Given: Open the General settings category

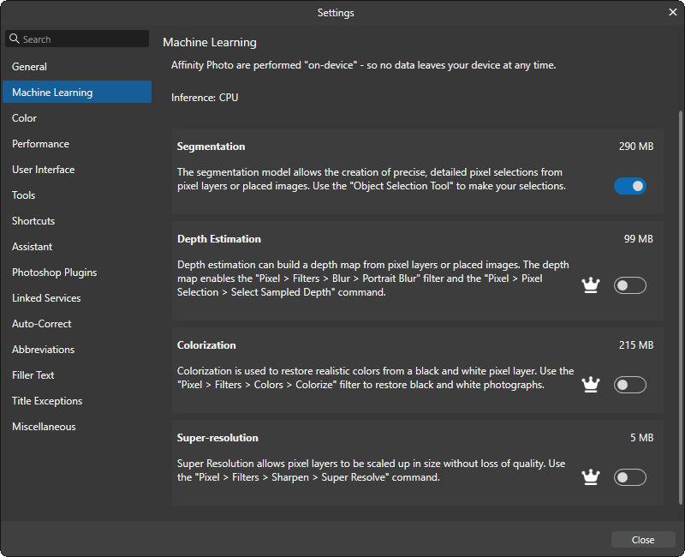Looking at the screenshot, I should pos(30,67).
